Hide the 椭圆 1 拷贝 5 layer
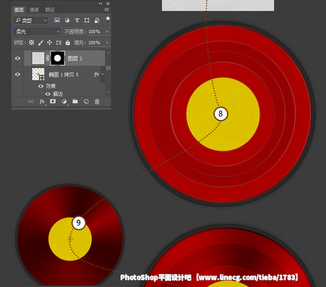 [x=18, y=74]
